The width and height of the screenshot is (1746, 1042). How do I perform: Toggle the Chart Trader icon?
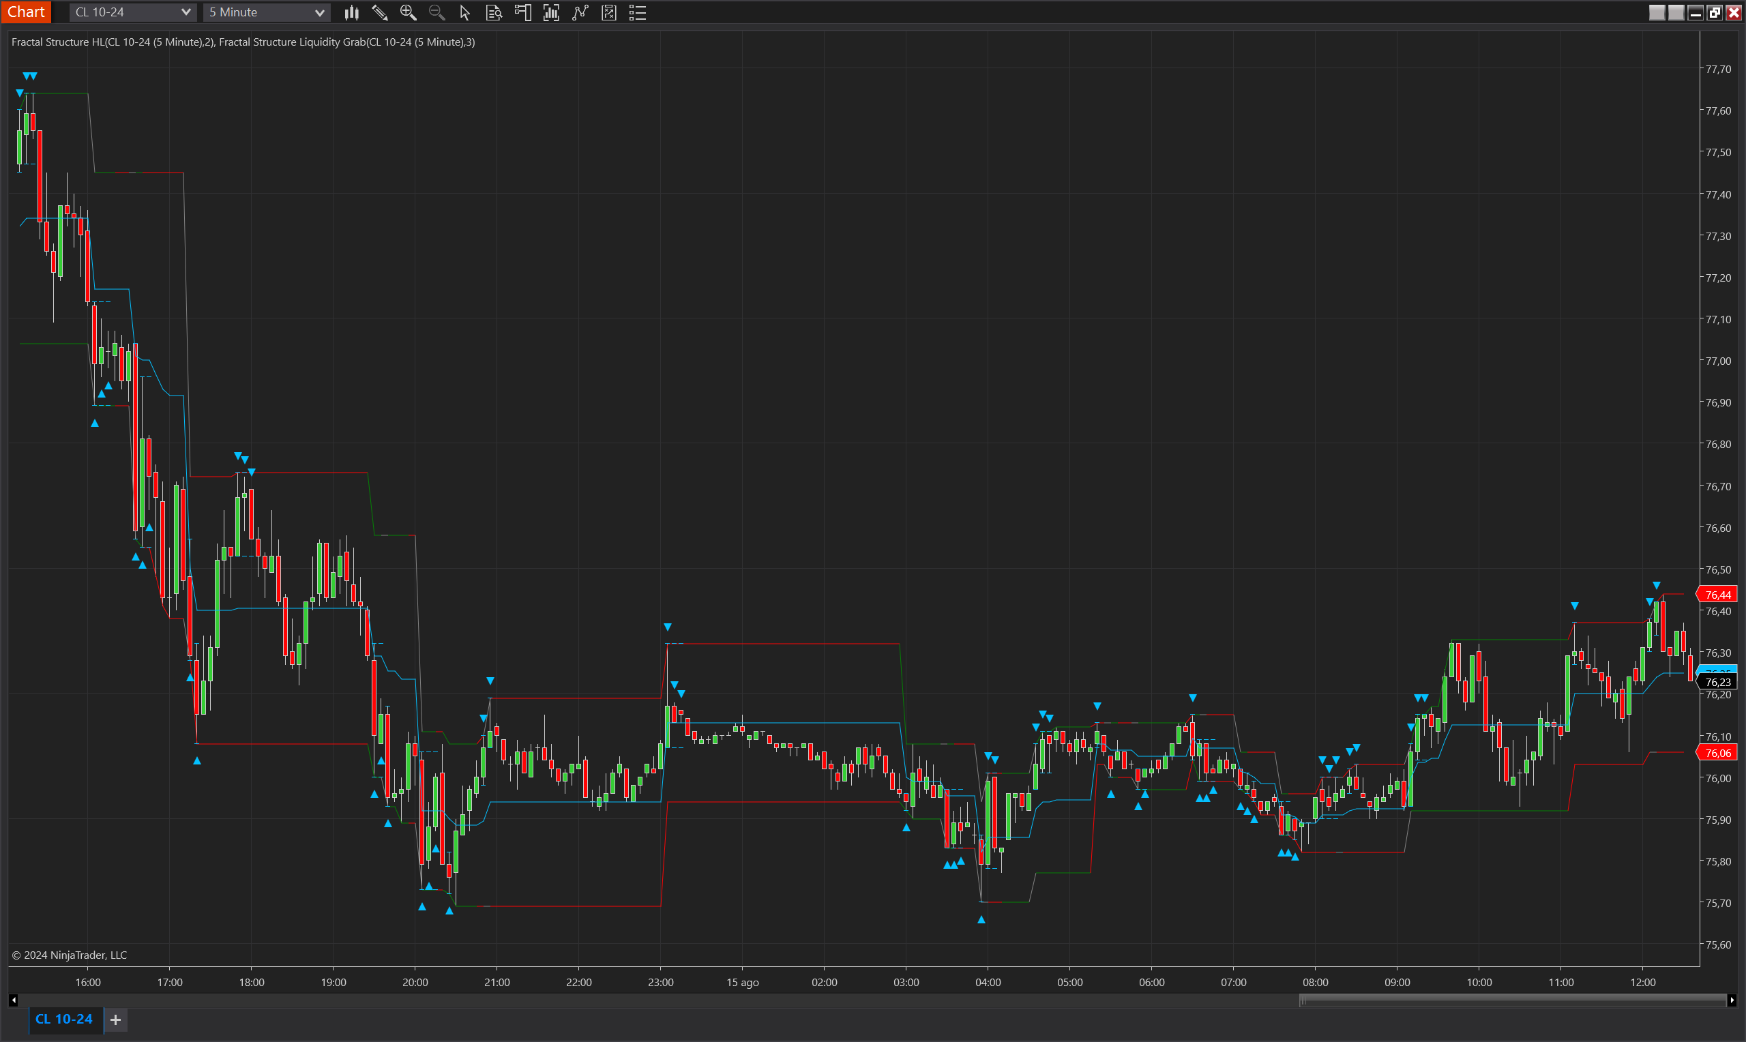[522, 12]
